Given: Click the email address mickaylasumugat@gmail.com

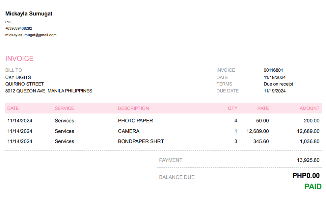Looking at the screenshot, I should (x=31, y=35).
